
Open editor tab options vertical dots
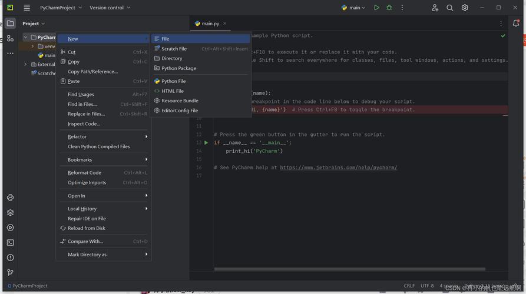501,24
